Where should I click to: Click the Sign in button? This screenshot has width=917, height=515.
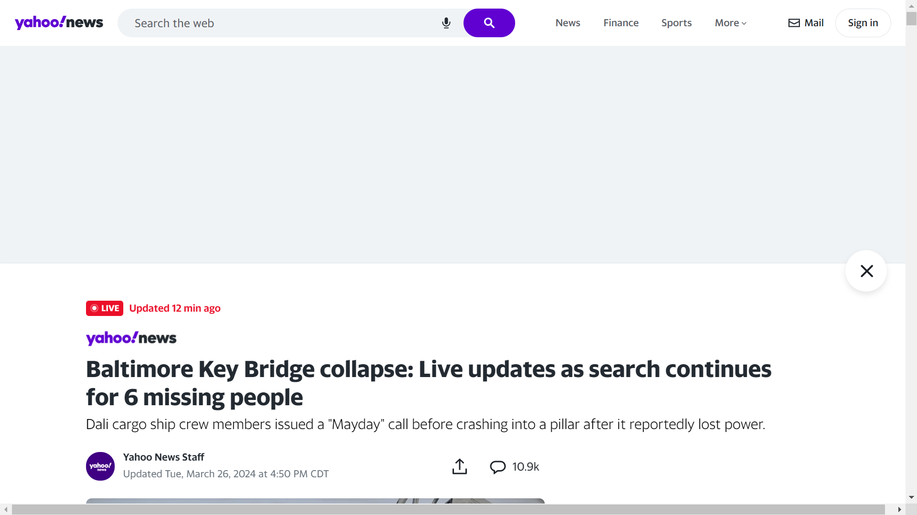click(x=863, y=23)
